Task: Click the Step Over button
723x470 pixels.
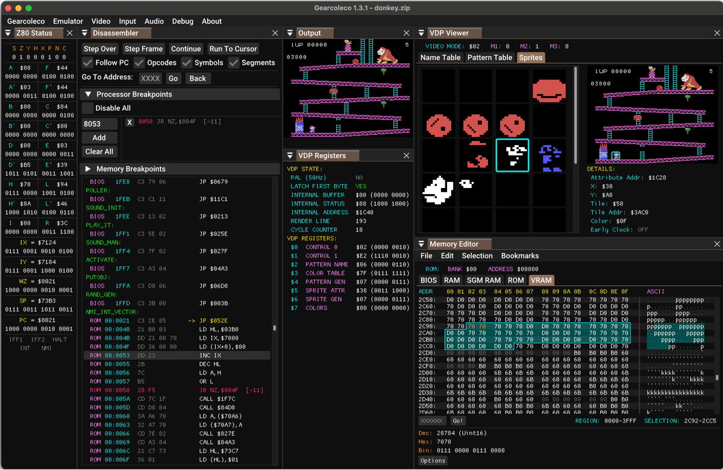Action: 100,49
